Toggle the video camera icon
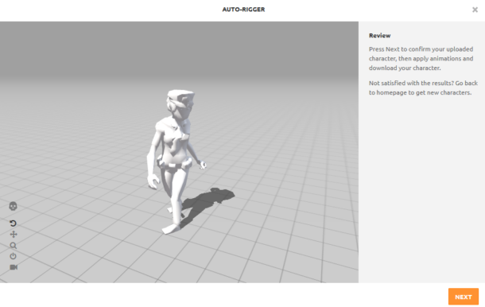This screenshot has width=485, height=307. pyautogui.click(x=14, y=267)
